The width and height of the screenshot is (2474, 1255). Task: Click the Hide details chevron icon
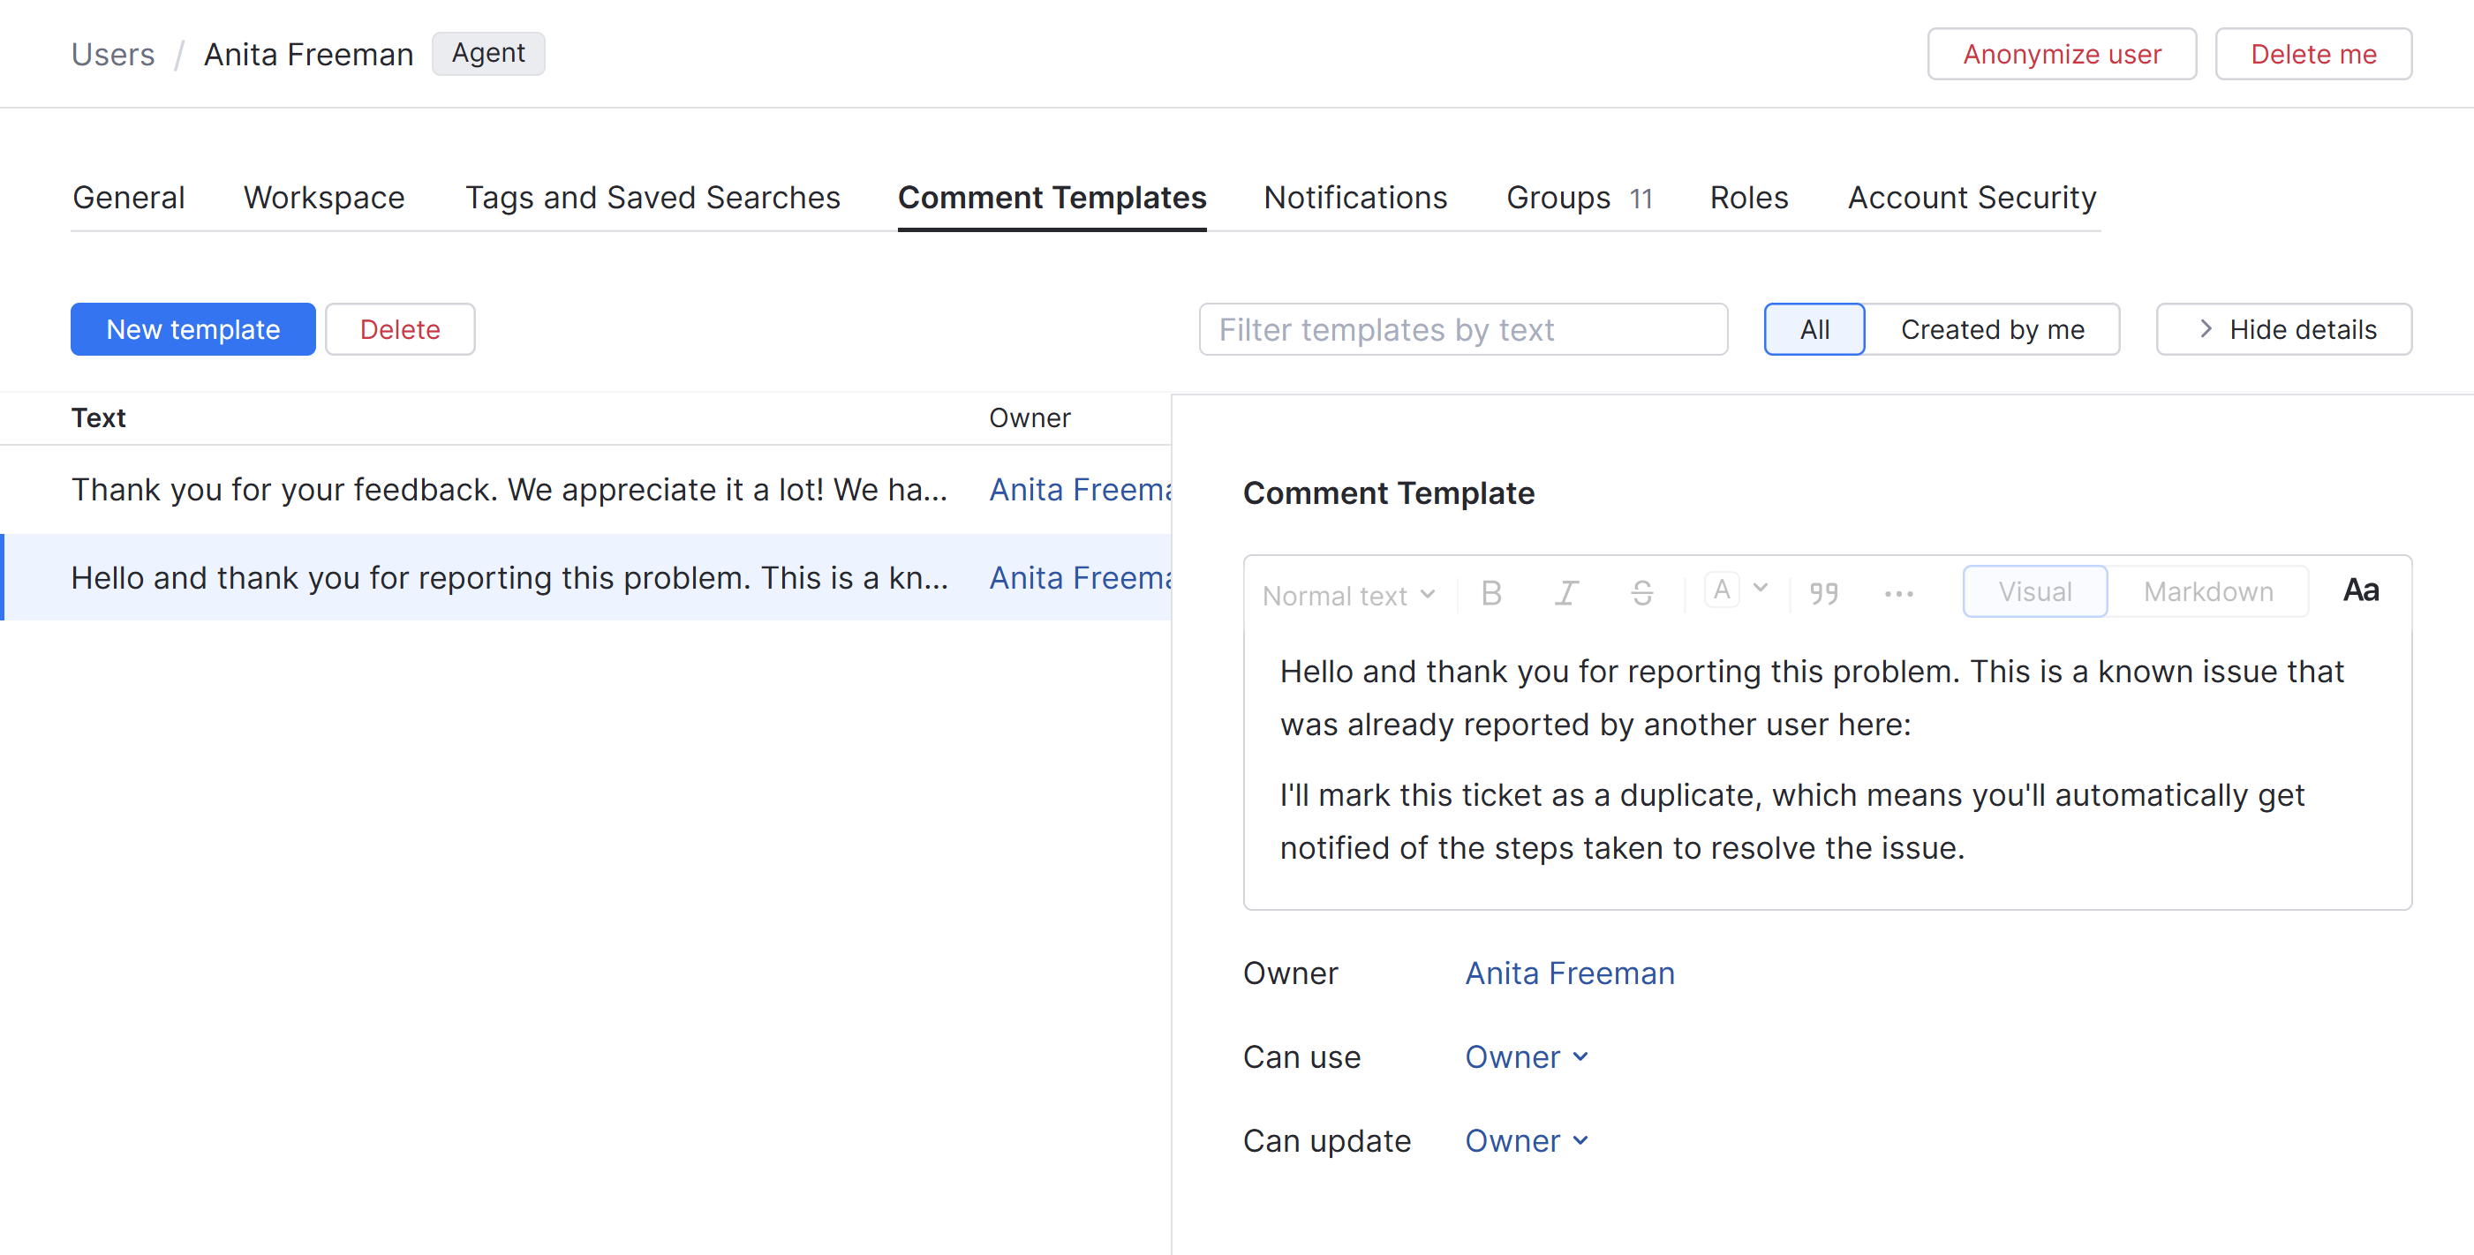point(2206,328)
